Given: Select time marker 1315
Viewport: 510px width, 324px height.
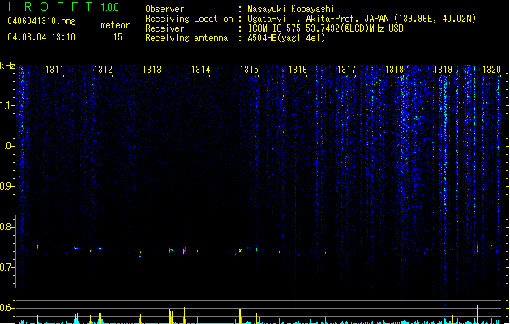Looking at the screenshot, I should tap(249, 70).
